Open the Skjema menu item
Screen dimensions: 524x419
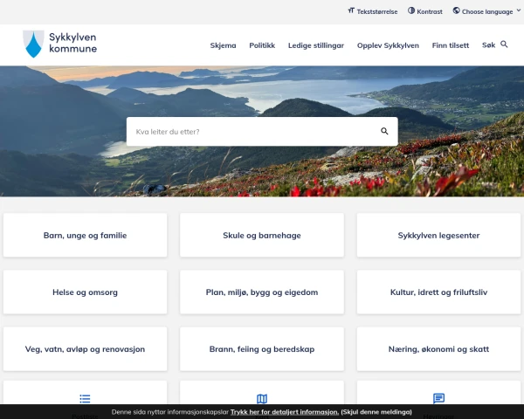[223, 45]
